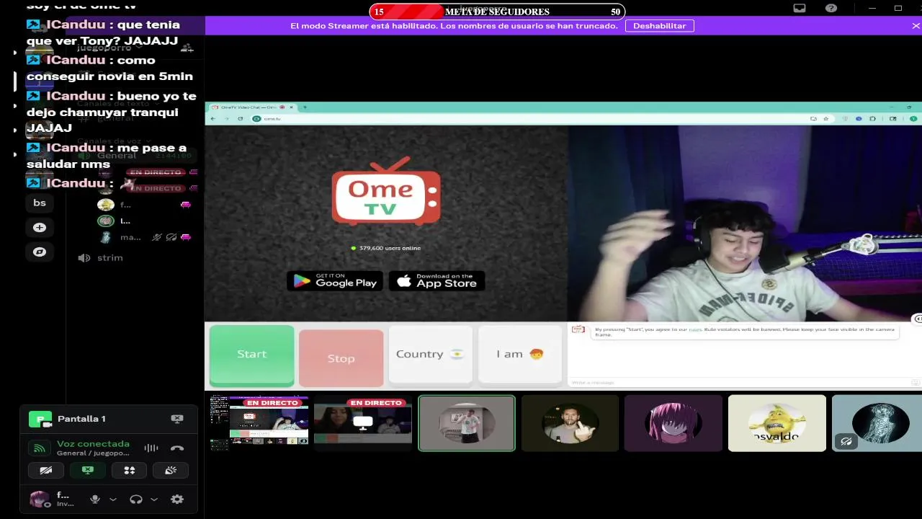Select the highlighted participant tile with green border
Screen dimensions: 922x519
pos(467,423)
